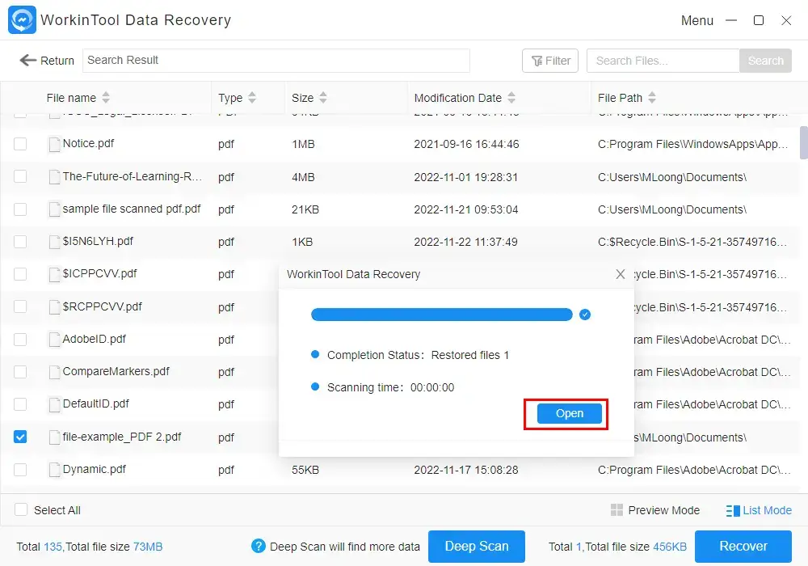This screenshot has width=808, height=566.
Task: Switch to Preview Mode
Action: click(x=655, y=510)
